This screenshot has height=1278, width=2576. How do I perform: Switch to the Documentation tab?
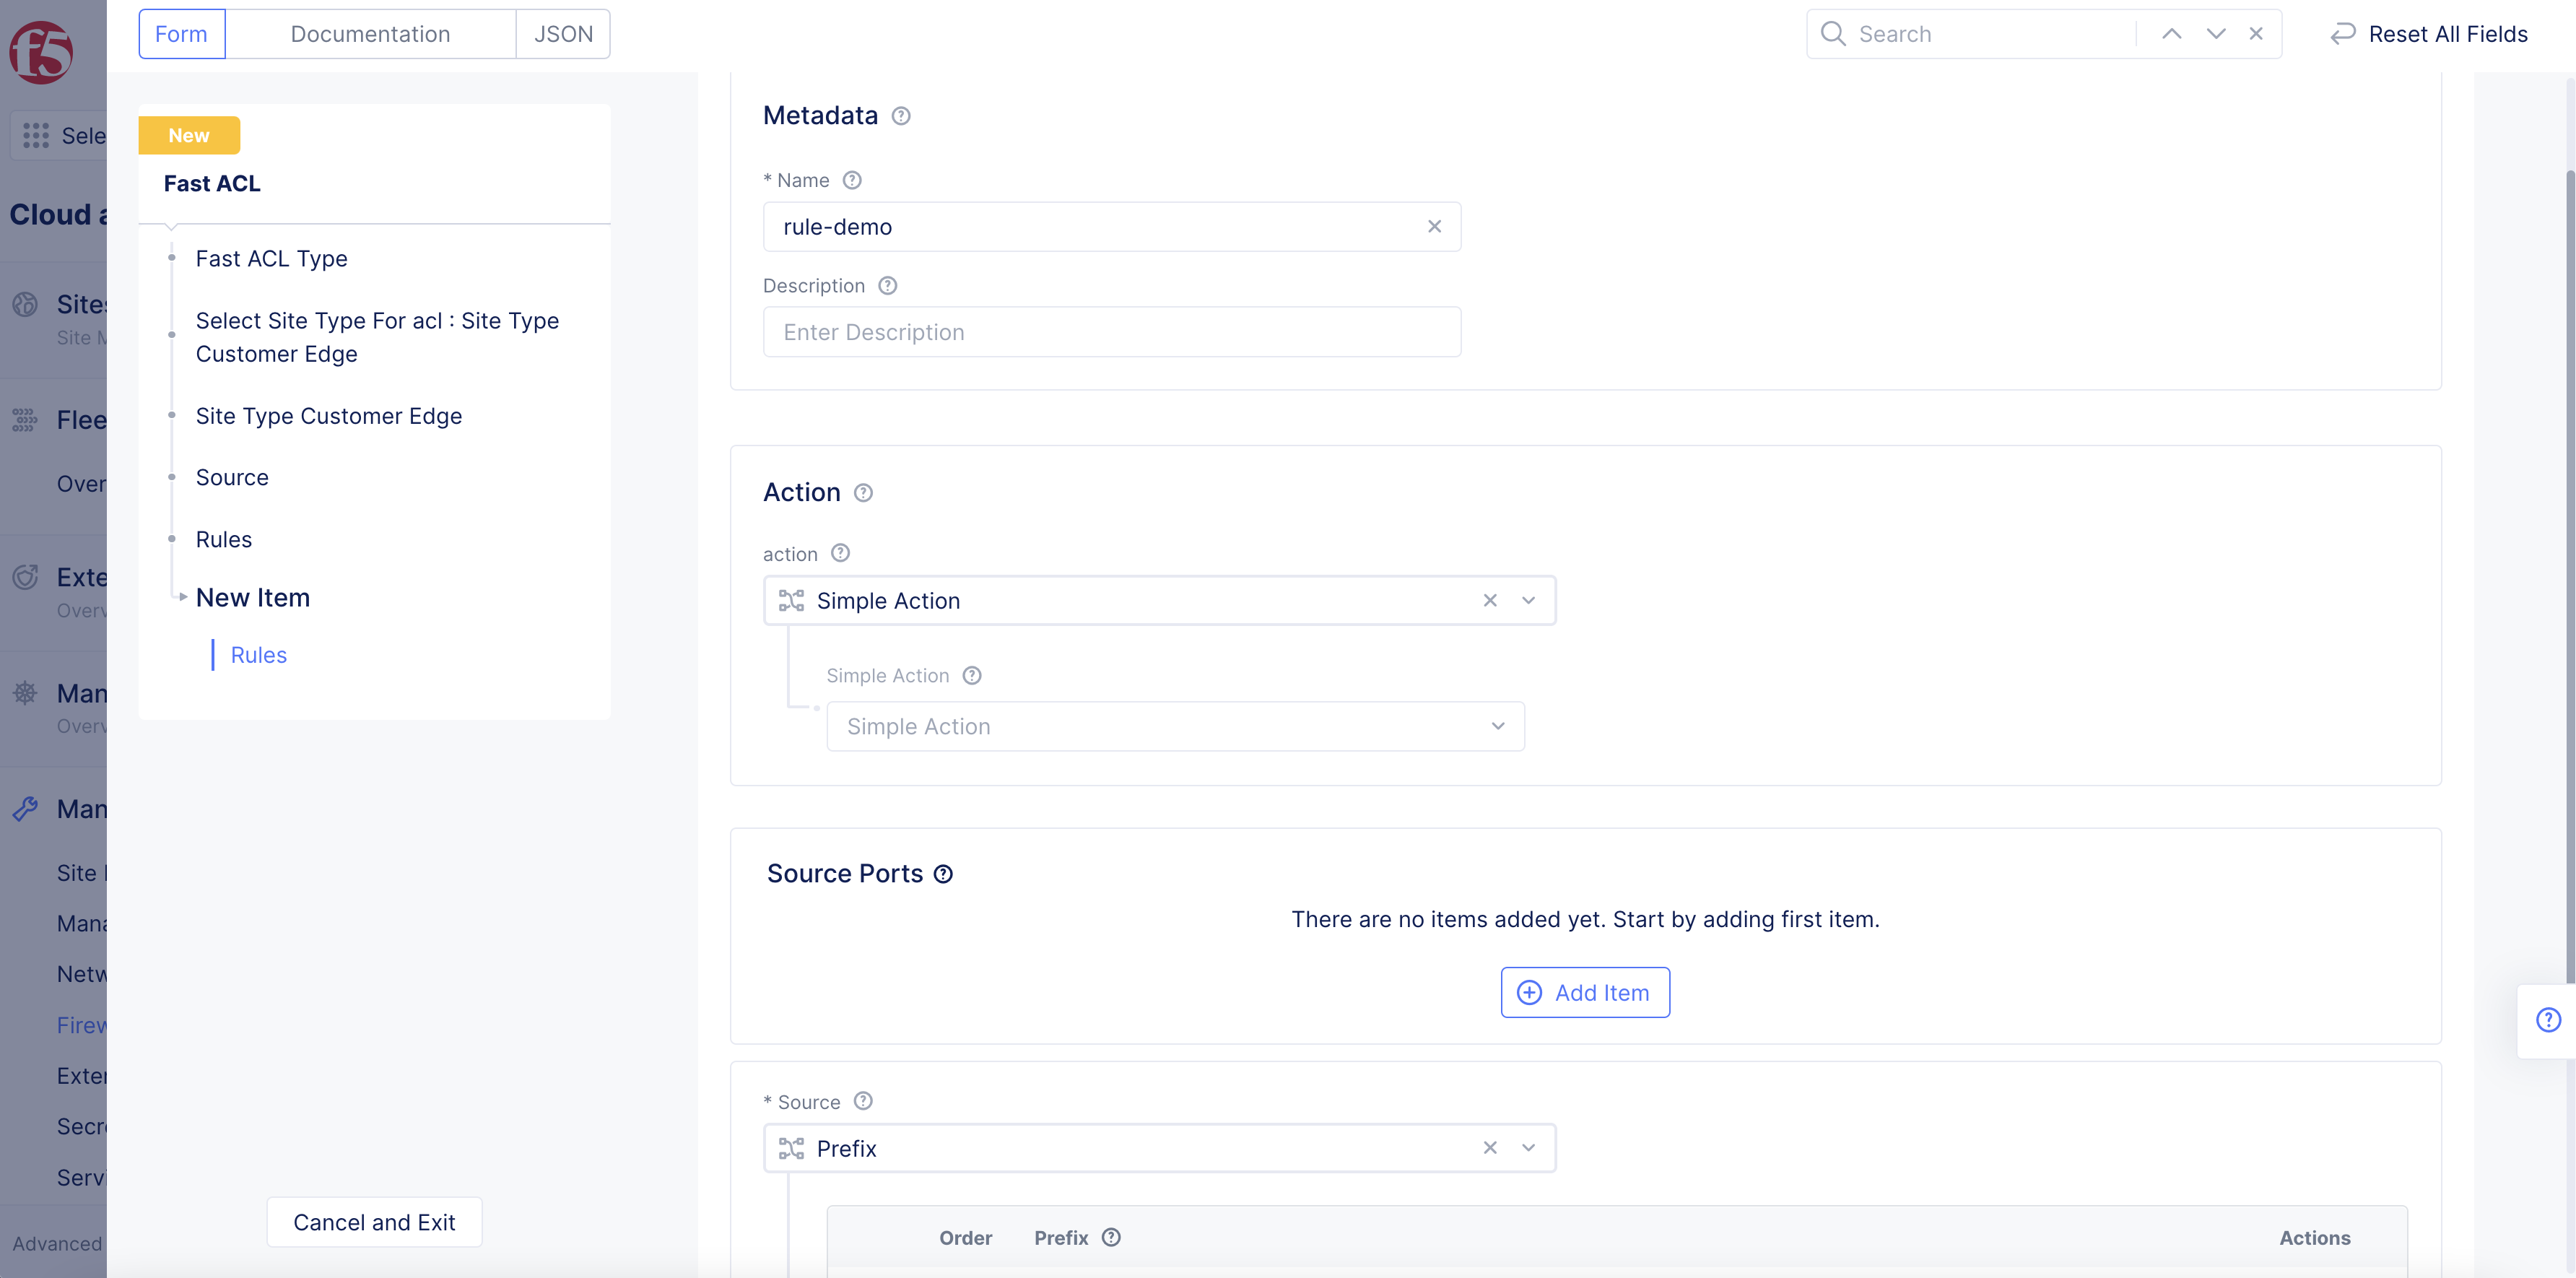tap(370, 34)
